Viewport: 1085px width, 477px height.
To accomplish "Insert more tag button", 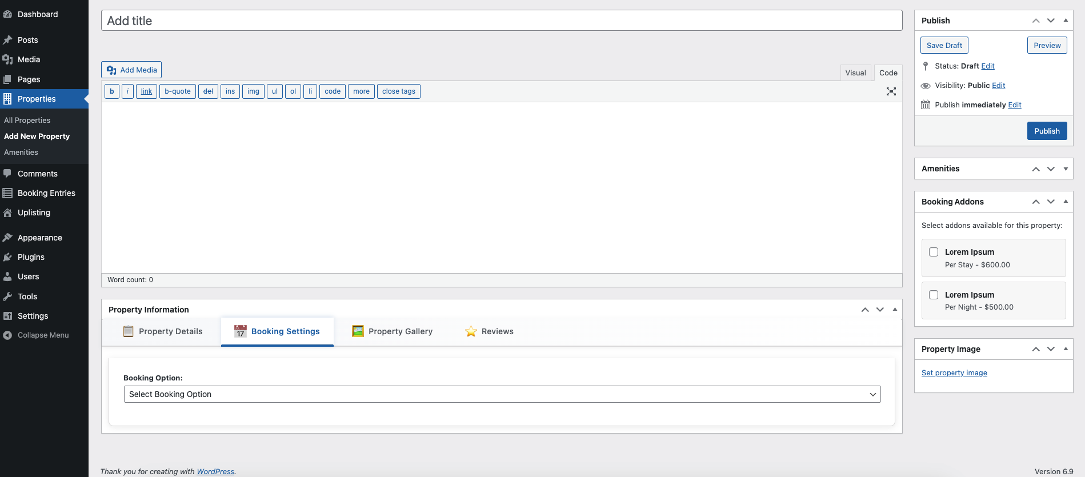I will coord(361,91).
